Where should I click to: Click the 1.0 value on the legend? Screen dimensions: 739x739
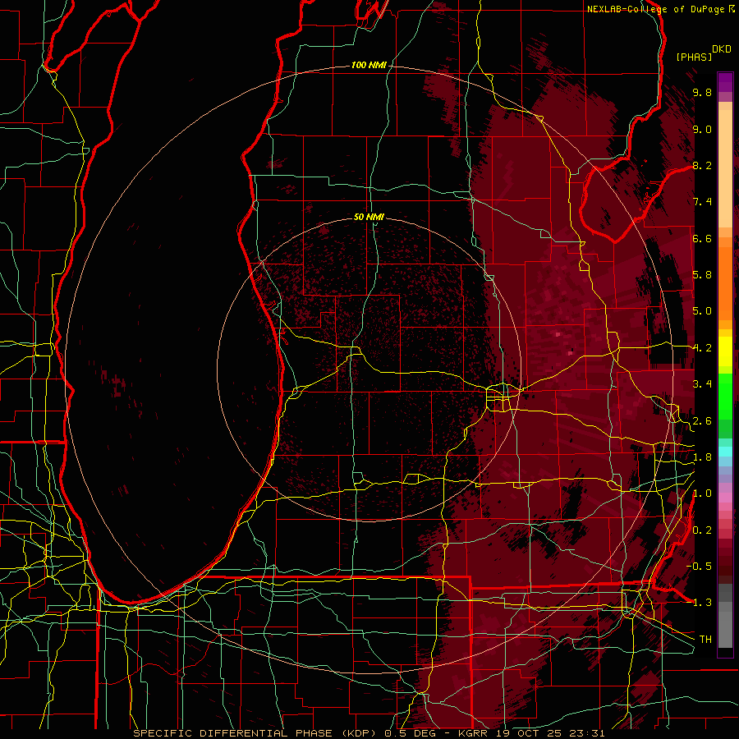(702, 493)
